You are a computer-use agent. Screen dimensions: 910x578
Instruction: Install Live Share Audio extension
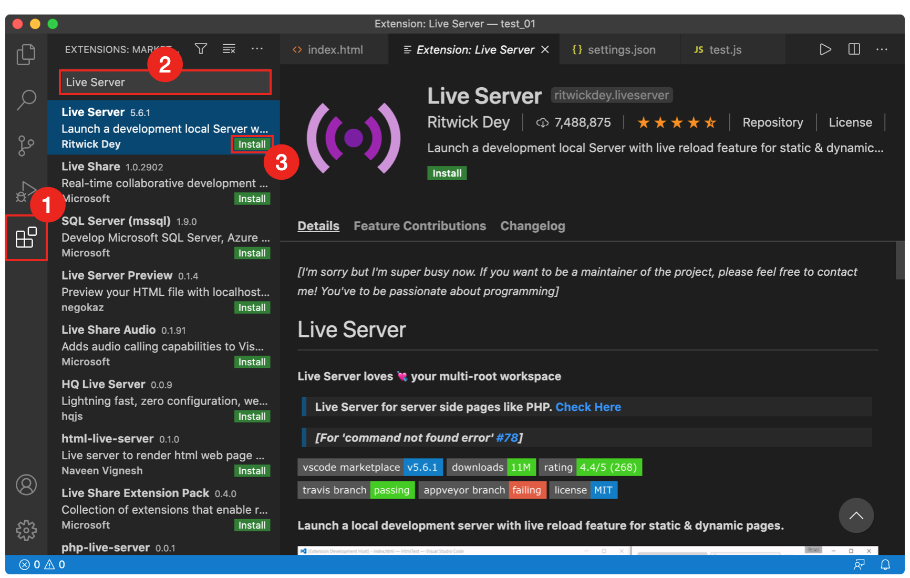252,362
